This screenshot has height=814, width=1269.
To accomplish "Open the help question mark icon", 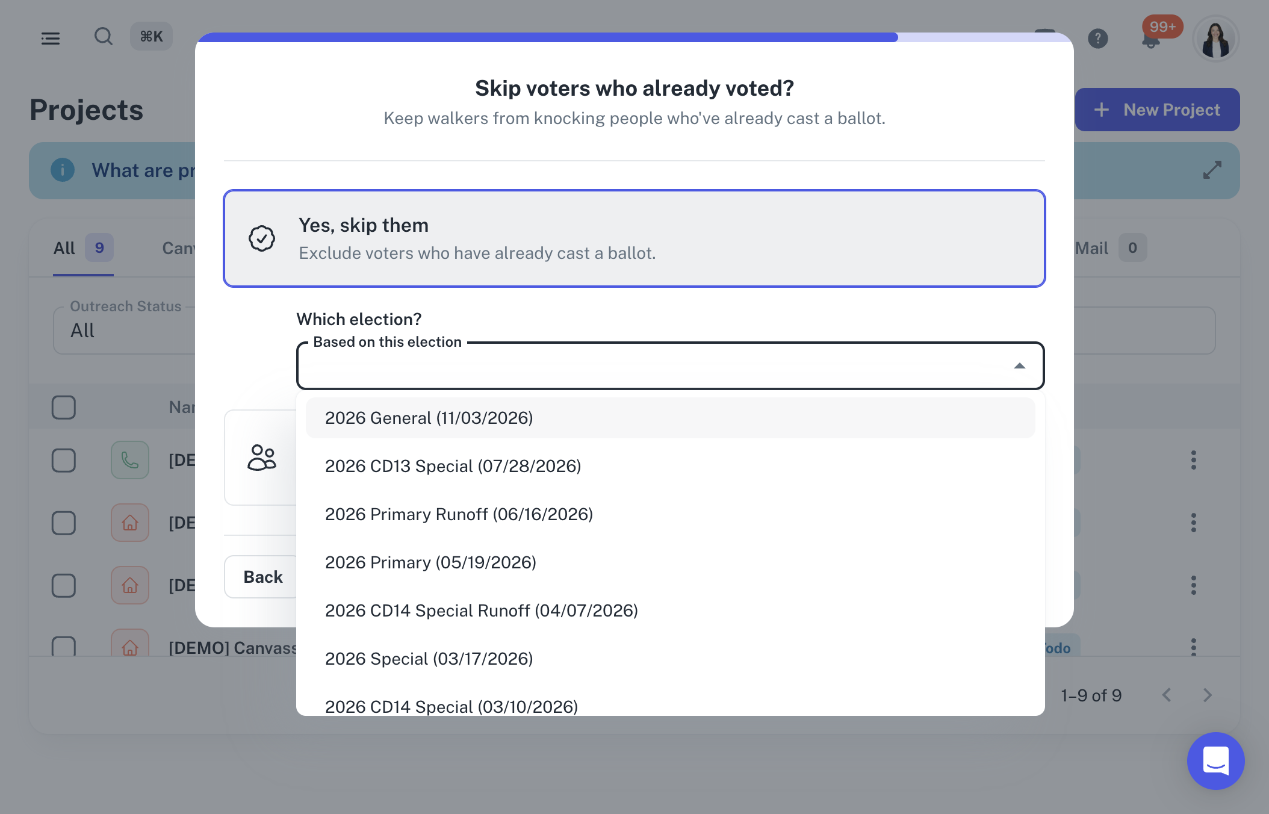I will [x=1098, y=39].
